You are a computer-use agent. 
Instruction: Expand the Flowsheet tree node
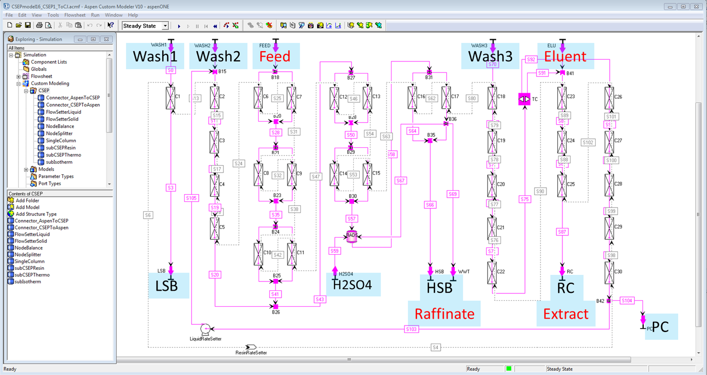pos(19,76)
